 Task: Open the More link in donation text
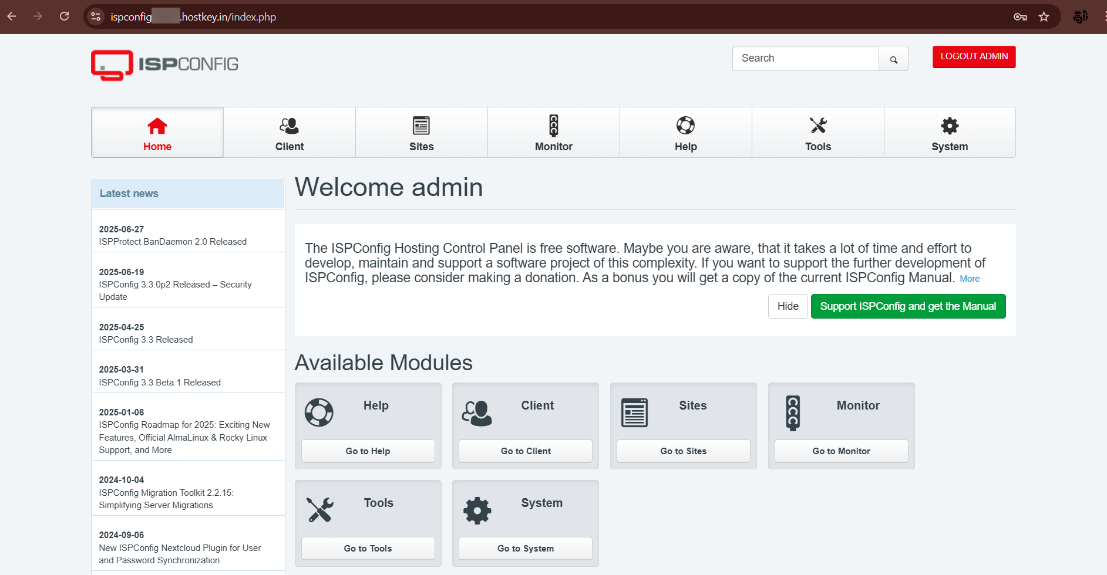click(x=970, y=279)
